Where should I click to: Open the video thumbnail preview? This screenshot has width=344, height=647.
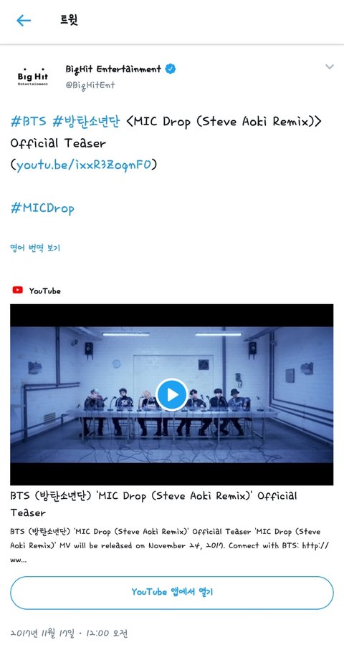click(x=172, y=394)
